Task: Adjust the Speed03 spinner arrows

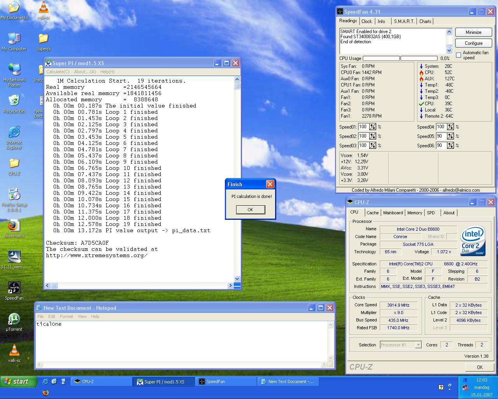Action: pyautogui.click(x=373, y=145)
